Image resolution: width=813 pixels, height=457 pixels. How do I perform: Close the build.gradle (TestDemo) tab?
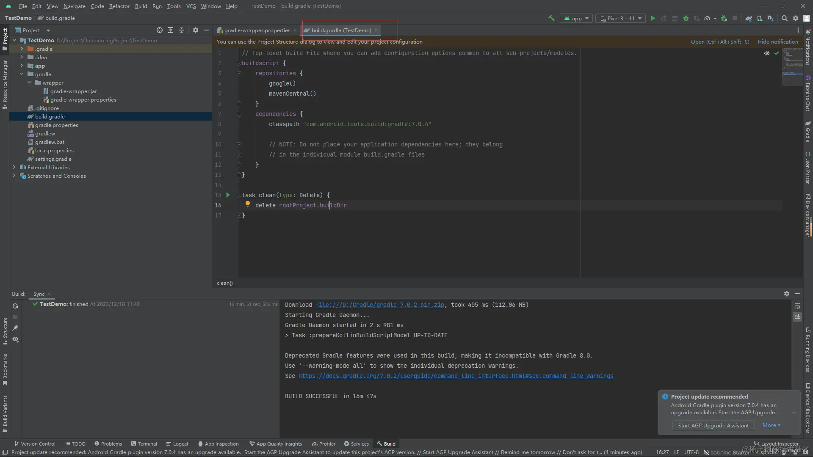pyautogui.click(x=376, y=30)
